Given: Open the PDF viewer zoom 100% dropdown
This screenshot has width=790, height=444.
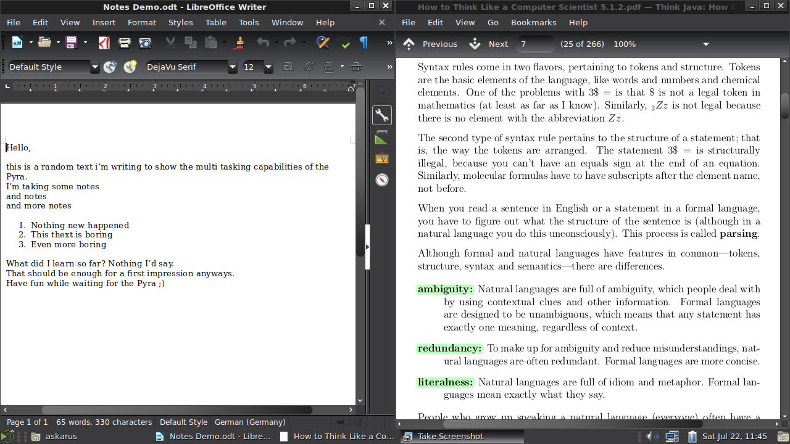Looking at the screenshot, I should [x=706, y=44].
